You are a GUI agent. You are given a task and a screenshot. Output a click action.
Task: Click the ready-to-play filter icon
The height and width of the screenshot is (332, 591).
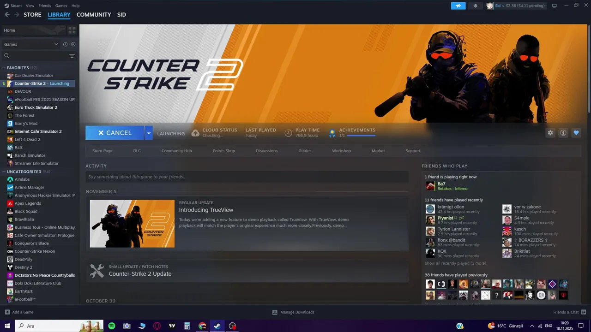click(x=73, y=44)
